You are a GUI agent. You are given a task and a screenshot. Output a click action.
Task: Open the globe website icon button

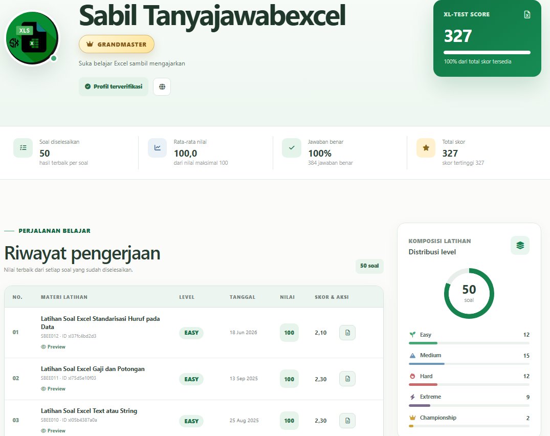pyautogui.click(x=162, y=86)
